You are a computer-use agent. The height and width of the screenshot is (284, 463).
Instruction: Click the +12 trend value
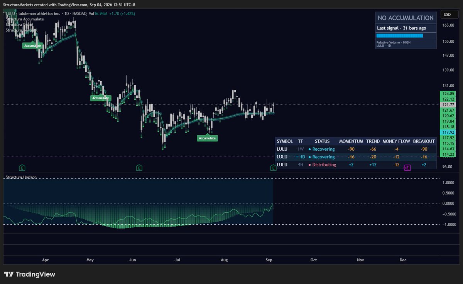373,165
